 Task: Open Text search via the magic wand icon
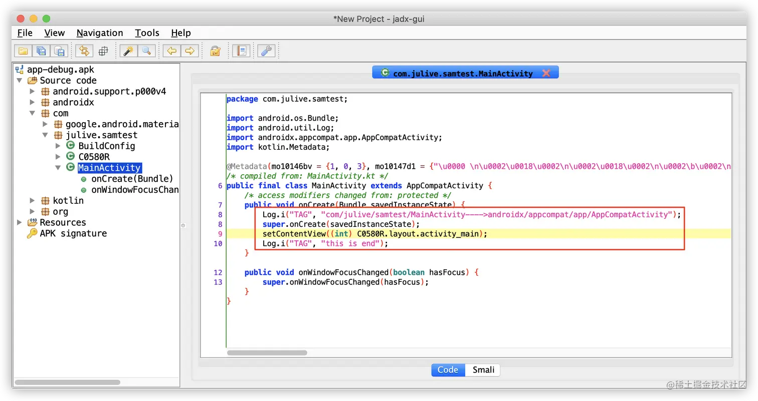128,51
